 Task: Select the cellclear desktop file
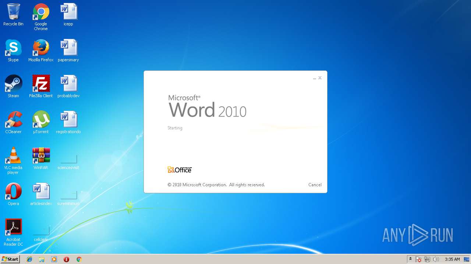point(41,233)
